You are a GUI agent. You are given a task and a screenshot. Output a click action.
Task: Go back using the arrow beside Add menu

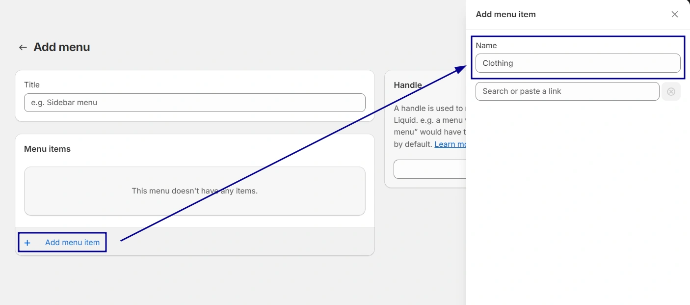23,48
